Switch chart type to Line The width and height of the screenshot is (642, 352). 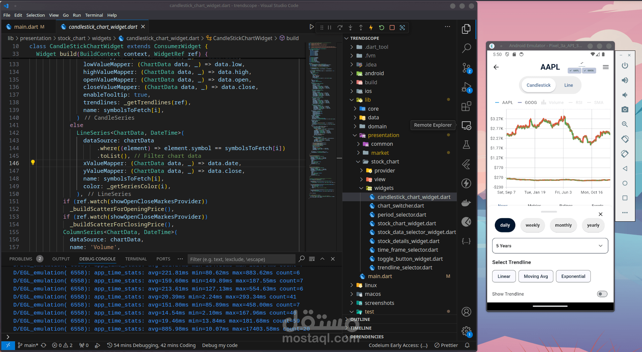point(568,85)
